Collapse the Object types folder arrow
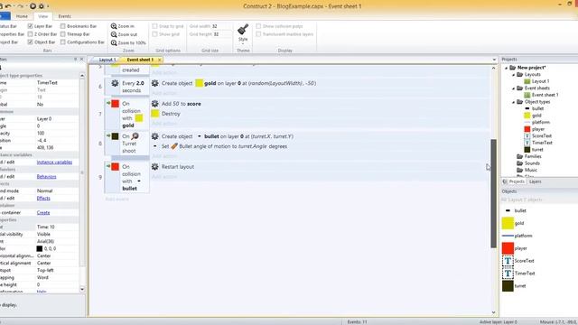 coord(514,102)
